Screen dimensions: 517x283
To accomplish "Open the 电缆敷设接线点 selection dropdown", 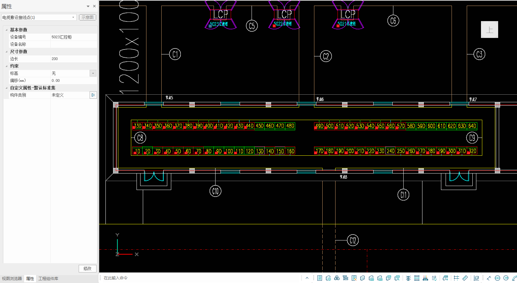I will [x=73, y=17].
